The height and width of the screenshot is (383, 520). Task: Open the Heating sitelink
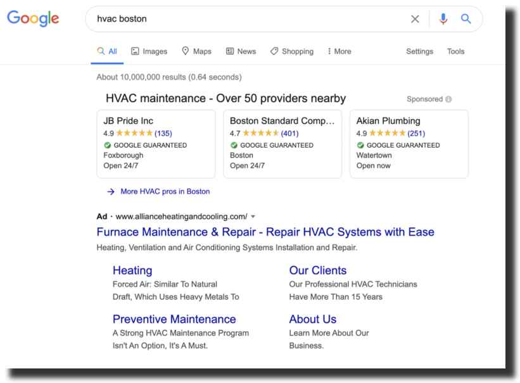132,270
